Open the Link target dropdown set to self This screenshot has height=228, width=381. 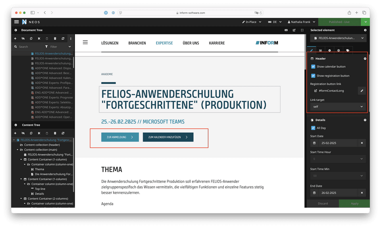[338, 106]
